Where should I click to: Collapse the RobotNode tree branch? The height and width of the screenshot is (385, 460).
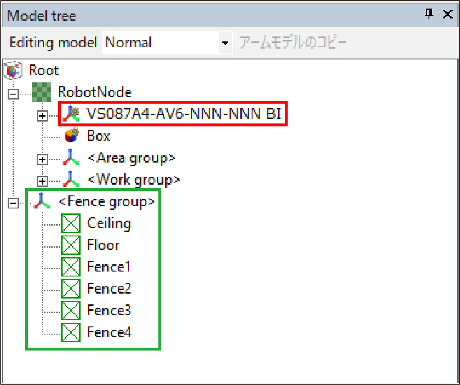14,94
